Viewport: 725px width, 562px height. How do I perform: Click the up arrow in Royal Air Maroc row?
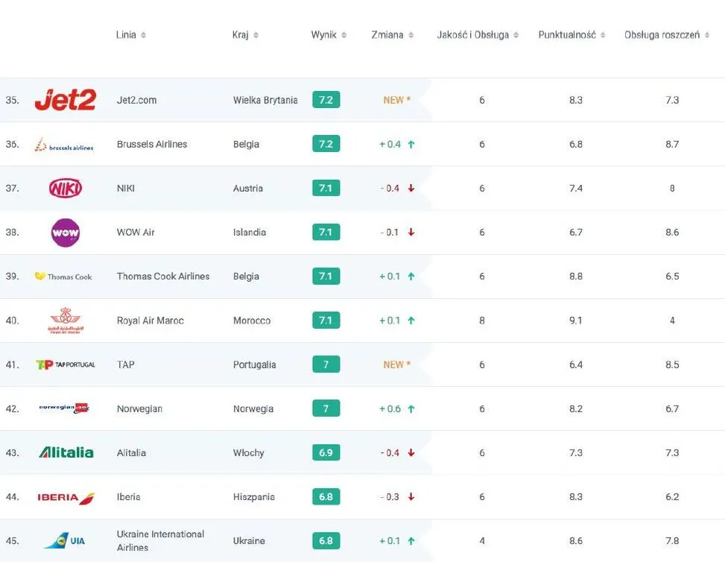411,320
